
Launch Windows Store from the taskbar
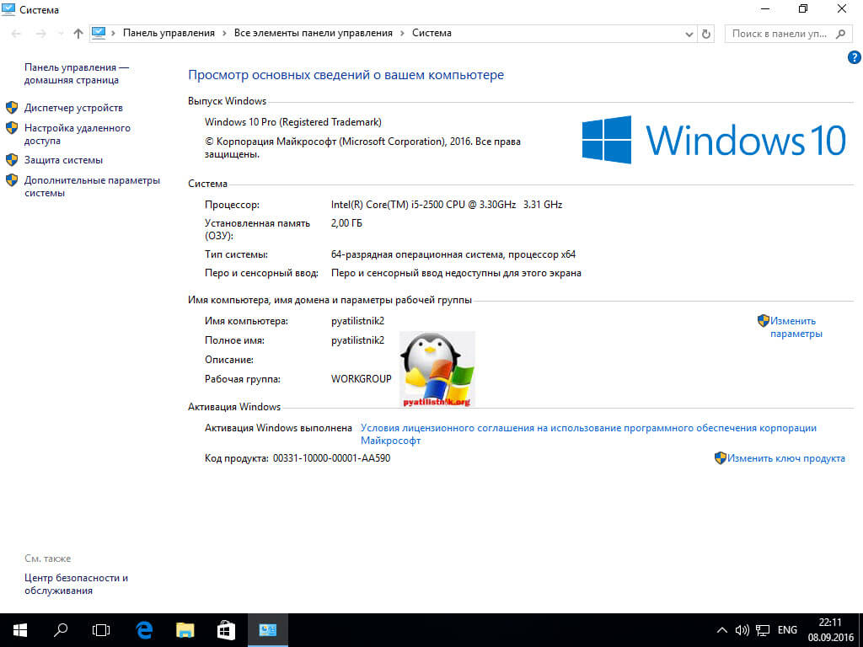click(226, 629)
